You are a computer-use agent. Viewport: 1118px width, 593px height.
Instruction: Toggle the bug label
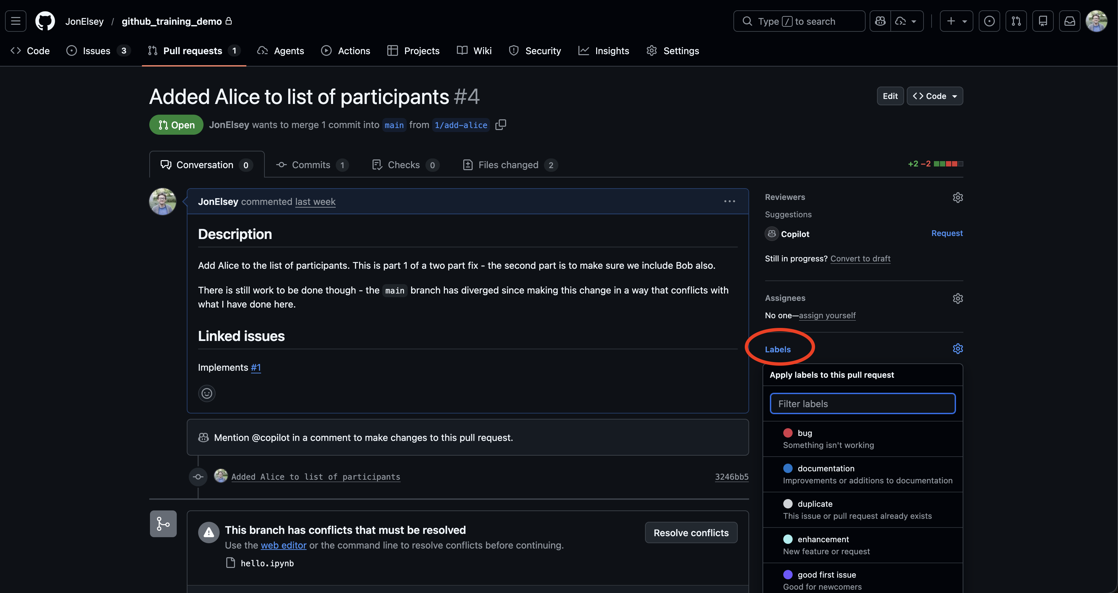(x=862, y=439)
